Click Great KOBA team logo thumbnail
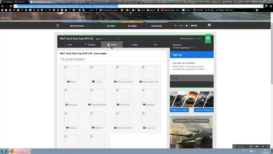This screenshot has height=154, width=273. coord(123,95)
